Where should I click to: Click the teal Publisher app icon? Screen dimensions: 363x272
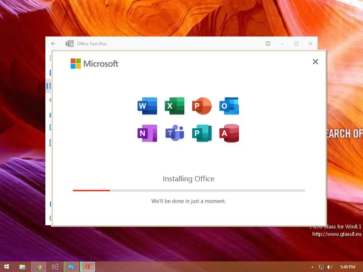pos(202,133)
